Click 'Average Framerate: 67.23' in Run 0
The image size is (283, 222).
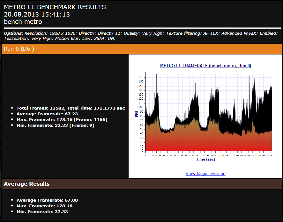[x=47, y=114]
